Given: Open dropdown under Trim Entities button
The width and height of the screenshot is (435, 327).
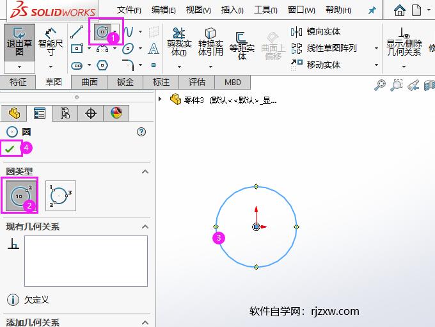Looking at the screenshot, I should tap(179, 67).
